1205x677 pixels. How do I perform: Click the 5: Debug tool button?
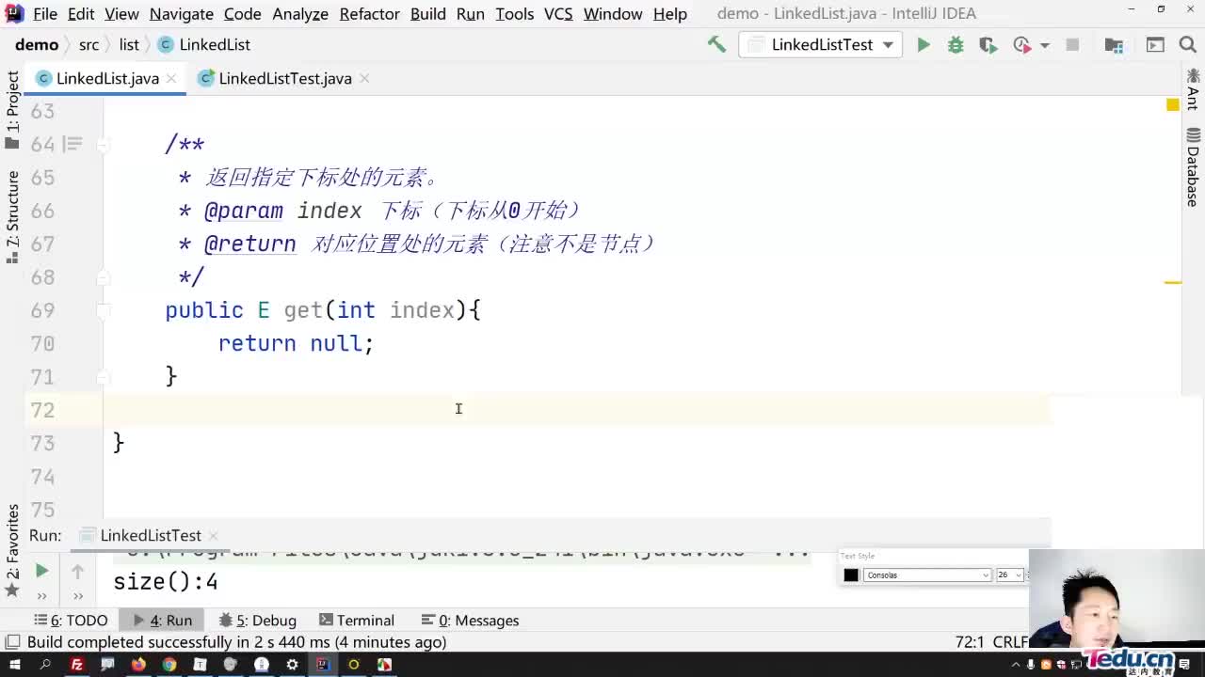[257, 621]
